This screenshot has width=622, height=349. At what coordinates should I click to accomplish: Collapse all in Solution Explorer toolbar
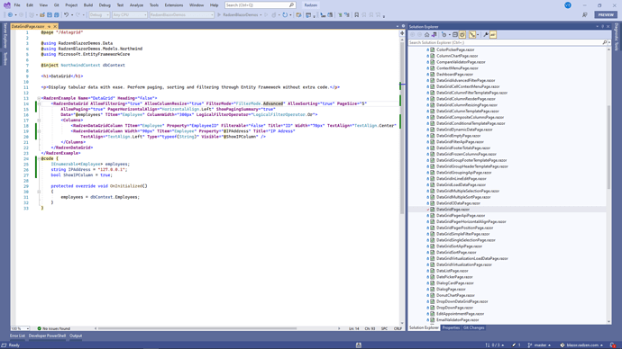[455, 35]
